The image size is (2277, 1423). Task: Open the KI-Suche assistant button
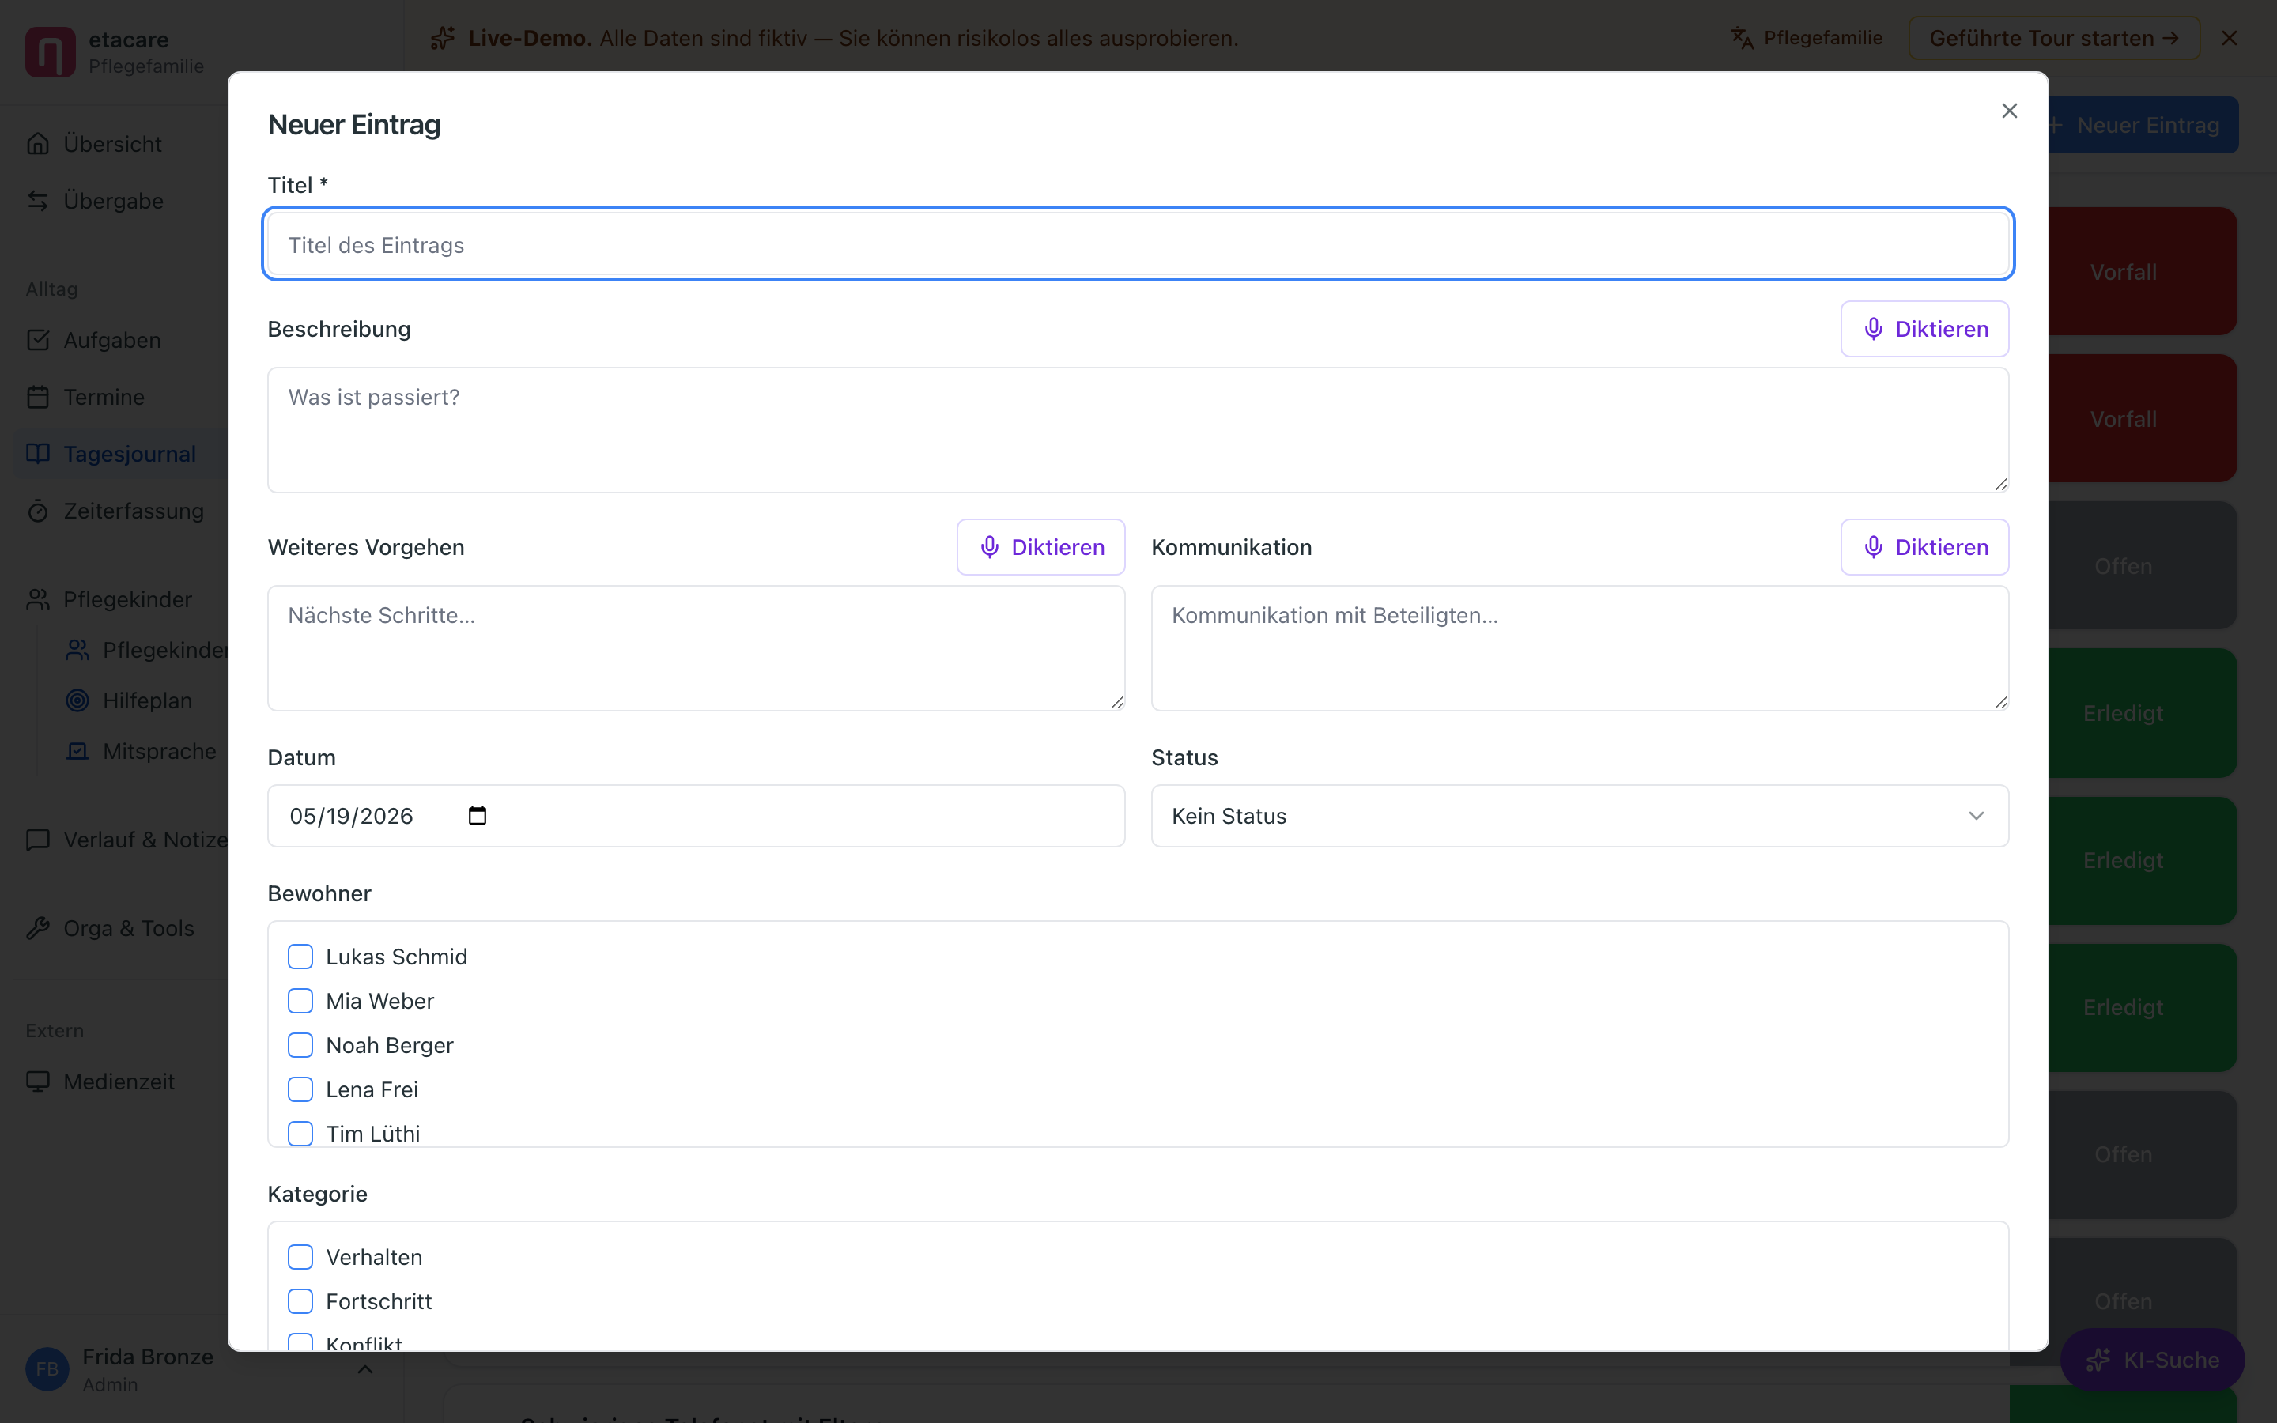point(2152,1360)
